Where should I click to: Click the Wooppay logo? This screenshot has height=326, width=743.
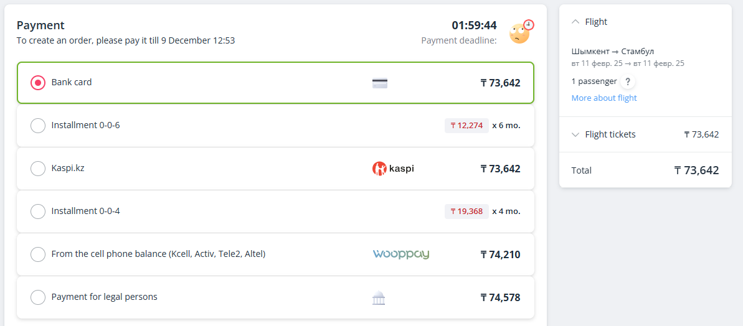401,254
